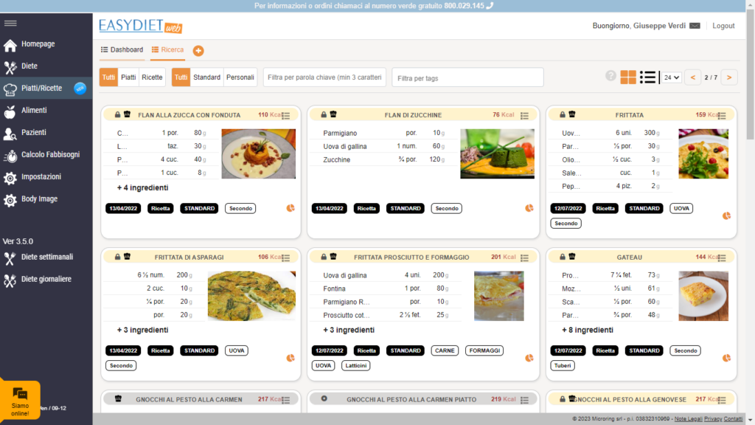This screenshot has height=425, width=755.
Task: Open the Flan alla zucca con fonduta photo
Action: (x=259, y=153)
